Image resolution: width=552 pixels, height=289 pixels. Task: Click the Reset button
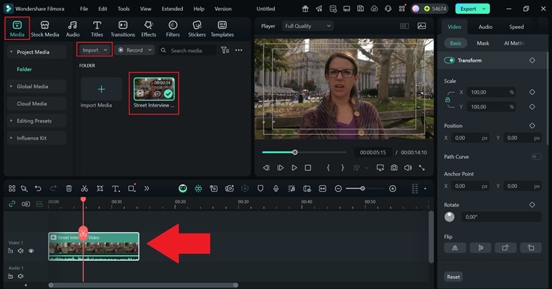click(453, 277)
